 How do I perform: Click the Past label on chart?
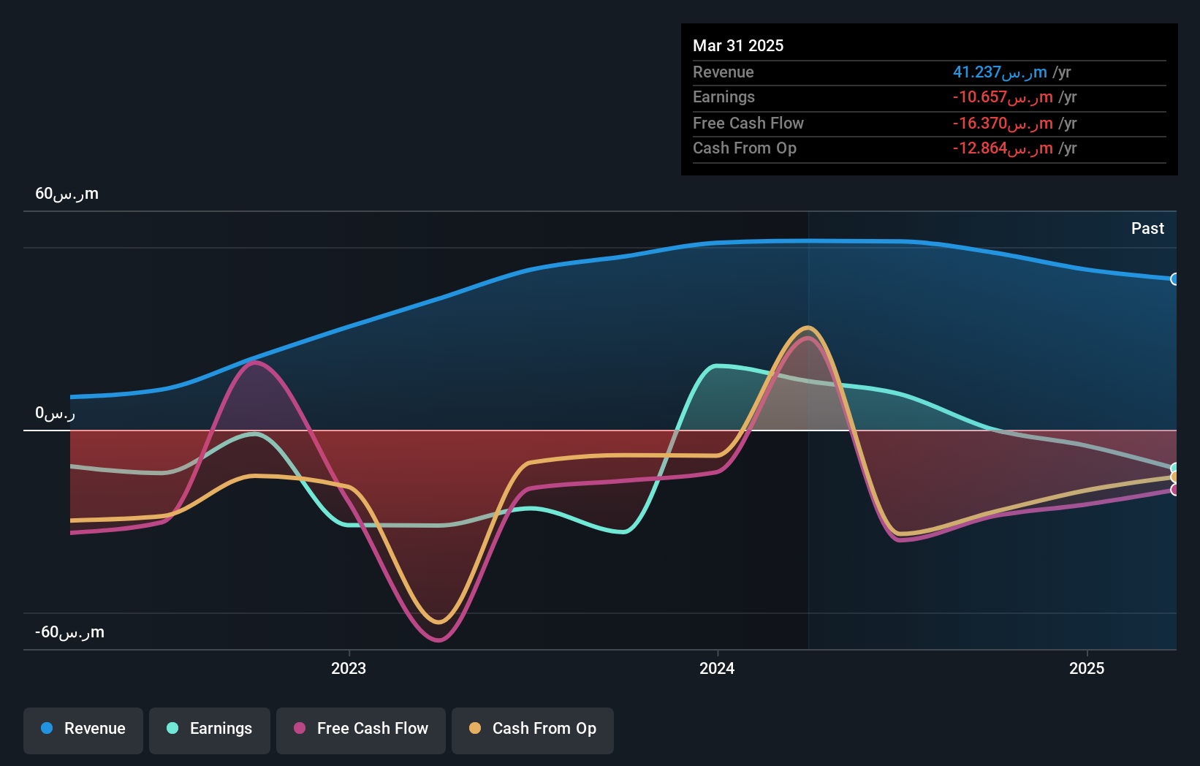coord(1147,229)
